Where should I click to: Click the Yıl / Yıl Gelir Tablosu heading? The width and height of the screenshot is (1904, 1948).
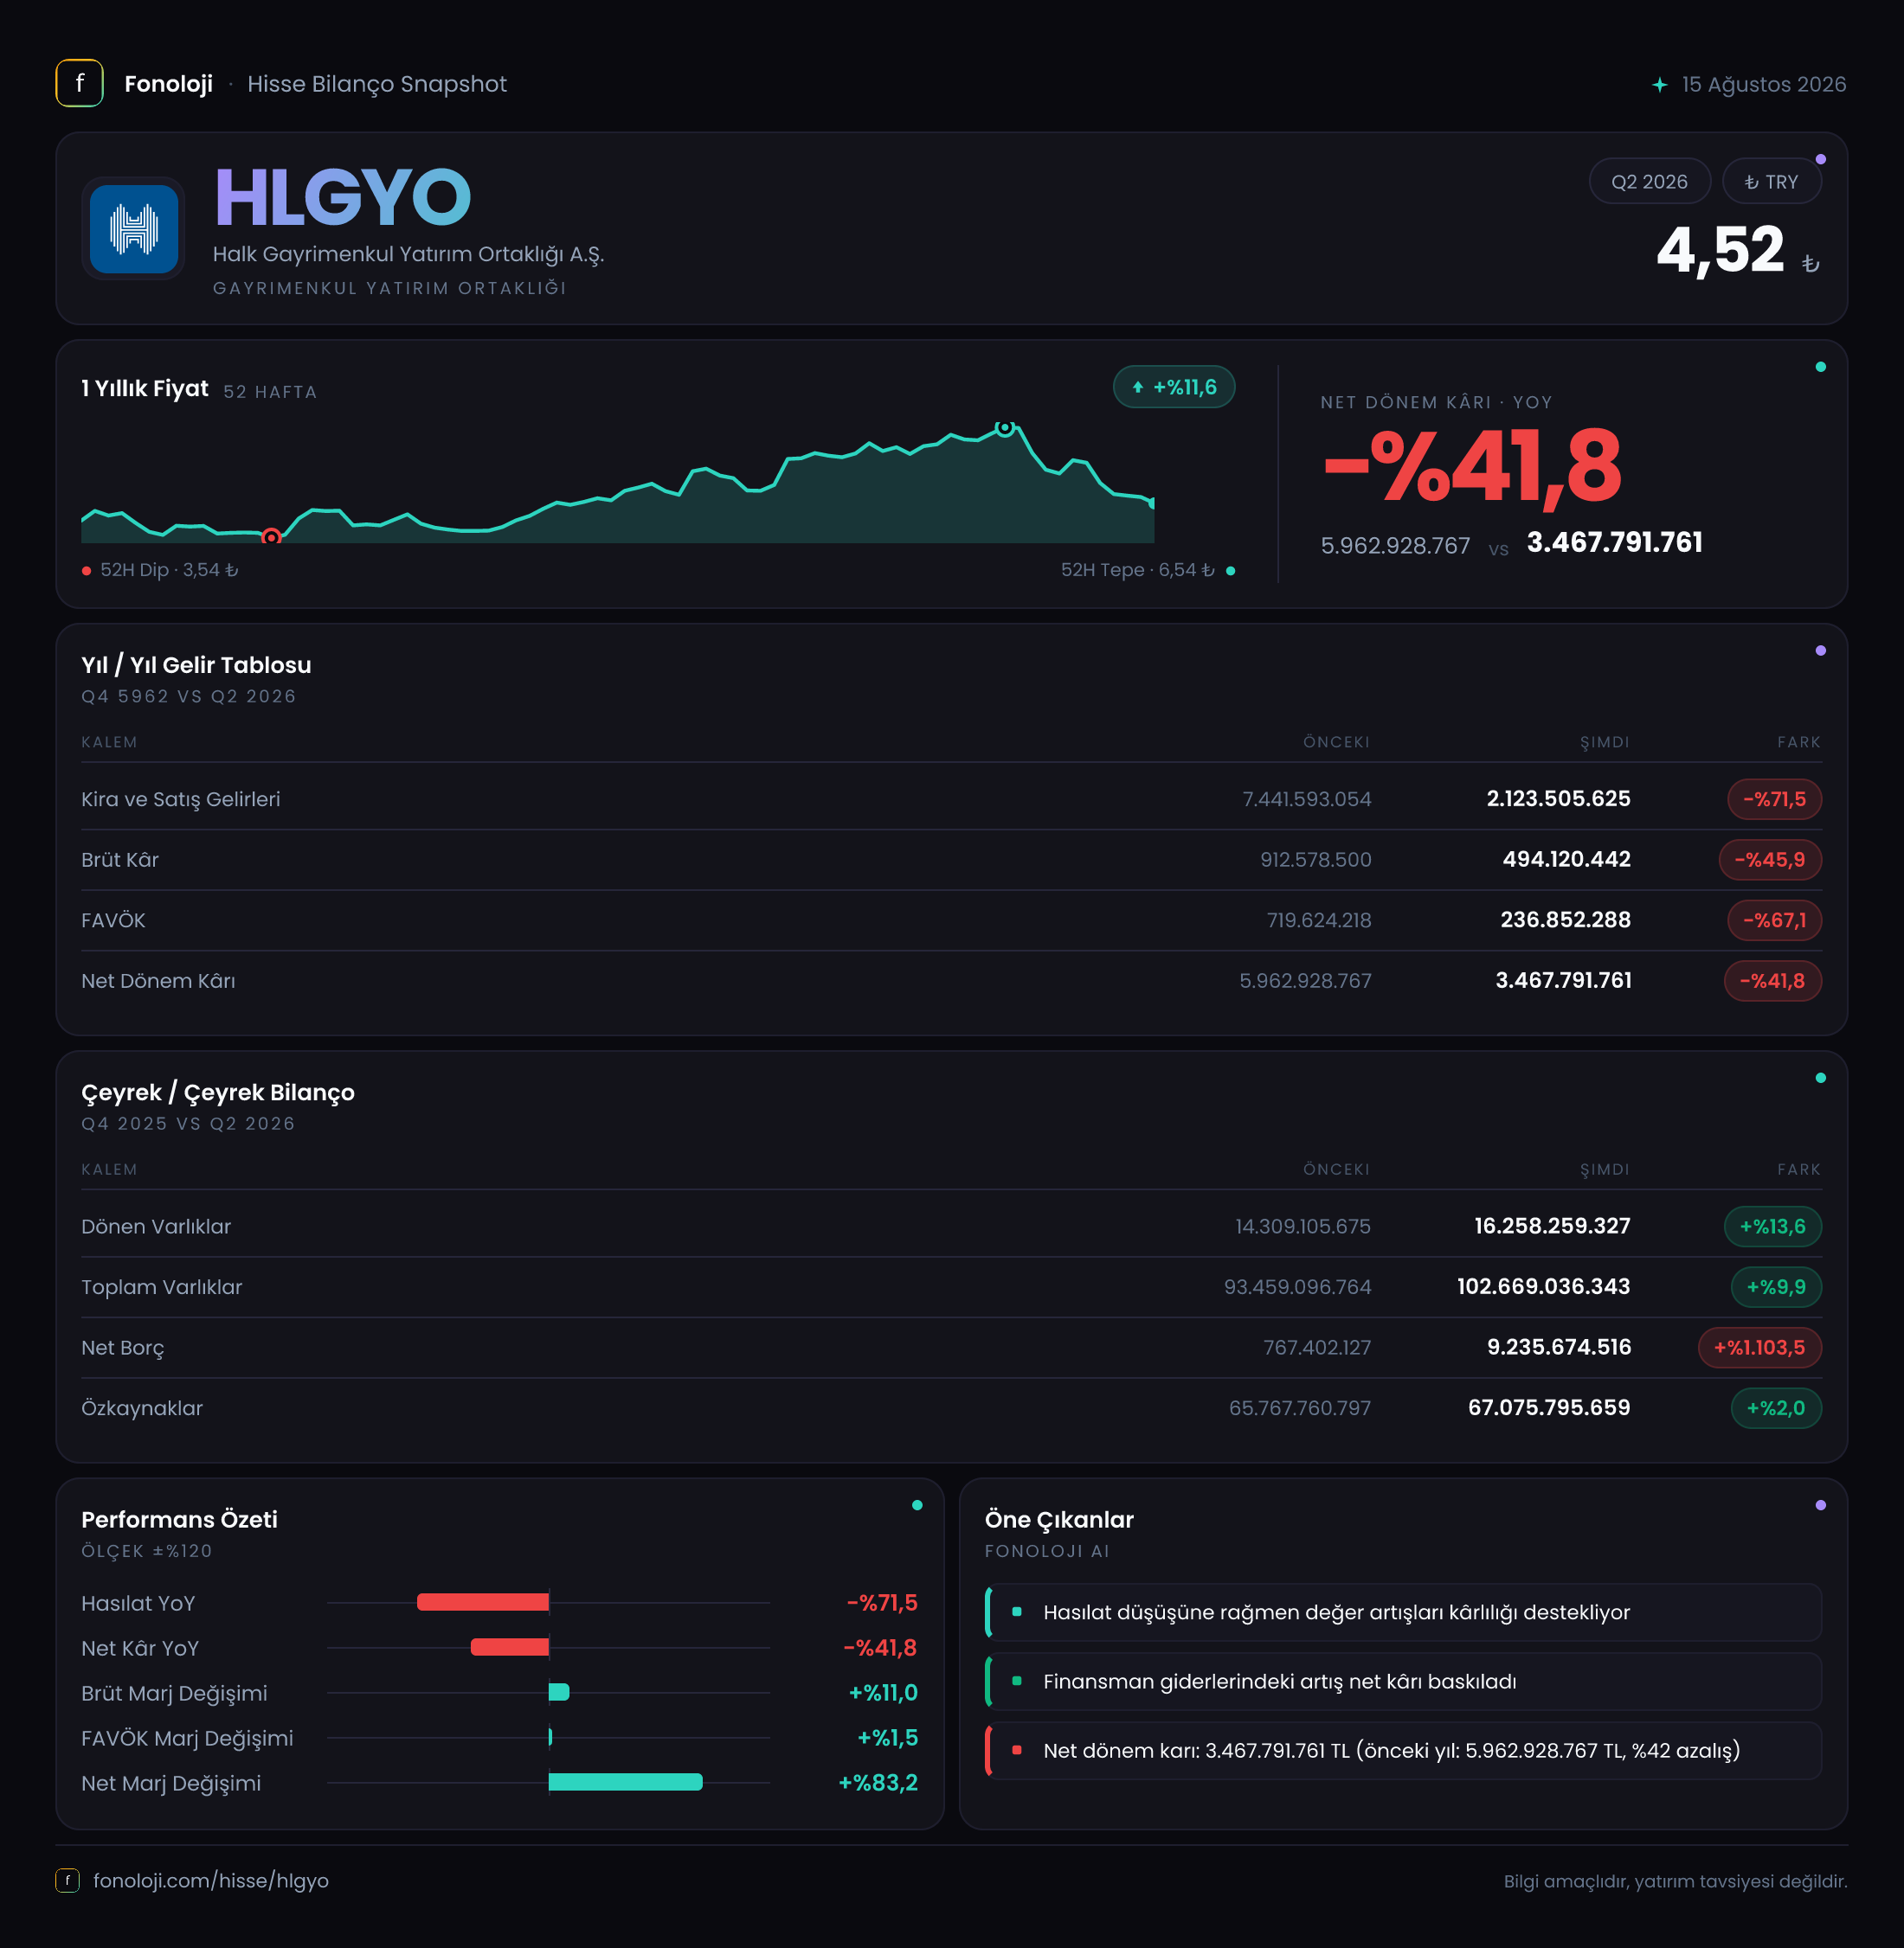pyautogui.click(x=196, y=664)
